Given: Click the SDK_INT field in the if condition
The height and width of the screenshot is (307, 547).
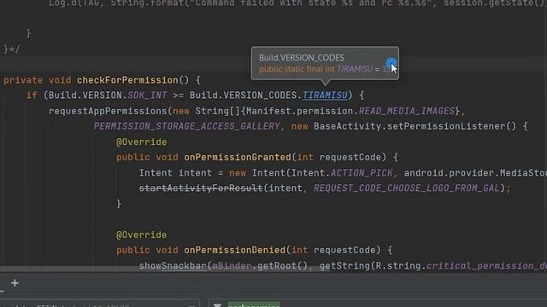Looking at the screenshot, I should click(147, 96).
